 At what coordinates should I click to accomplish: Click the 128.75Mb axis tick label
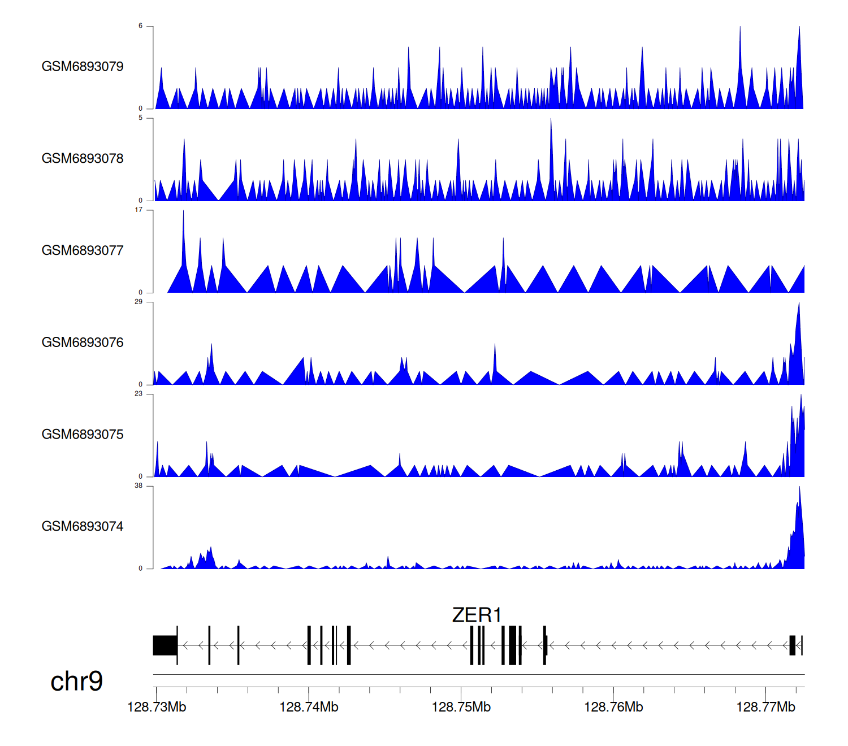tap(461, 707)
